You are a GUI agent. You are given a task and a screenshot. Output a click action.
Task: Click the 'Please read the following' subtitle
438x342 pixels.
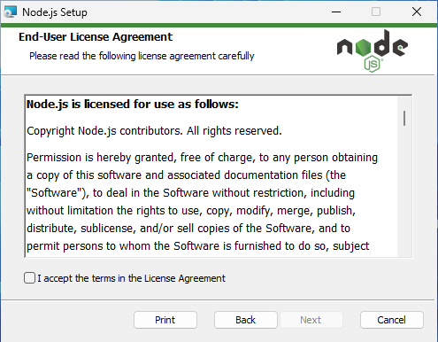tap(142, 56)
